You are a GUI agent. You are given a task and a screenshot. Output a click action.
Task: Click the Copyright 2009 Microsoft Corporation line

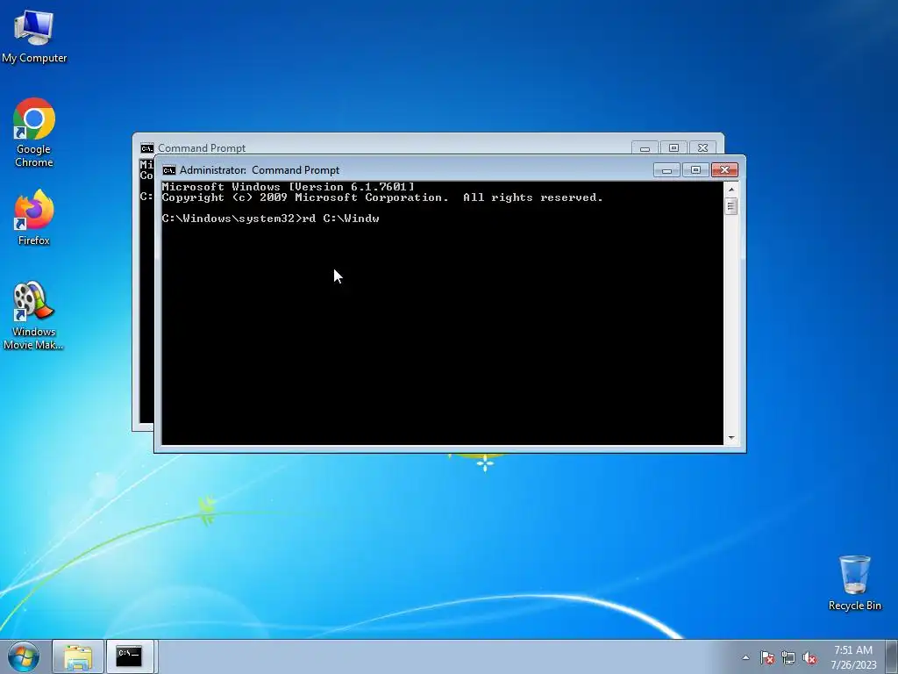382,197
